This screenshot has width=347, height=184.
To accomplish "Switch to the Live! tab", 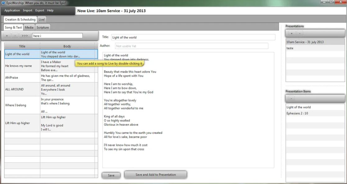I will pyautogui.click(x=42, y=20).
